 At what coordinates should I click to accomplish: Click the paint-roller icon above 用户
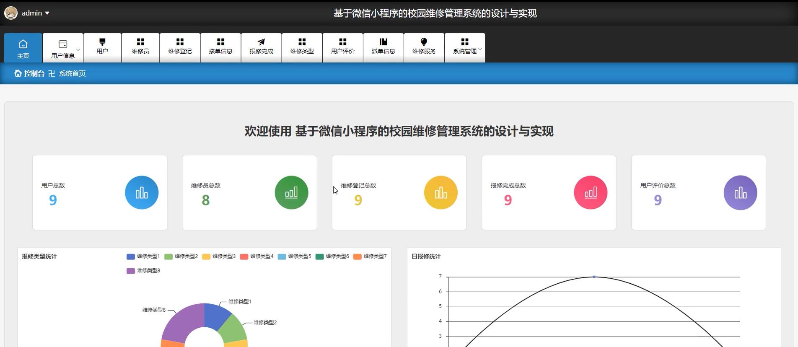[x=102, y=41]
